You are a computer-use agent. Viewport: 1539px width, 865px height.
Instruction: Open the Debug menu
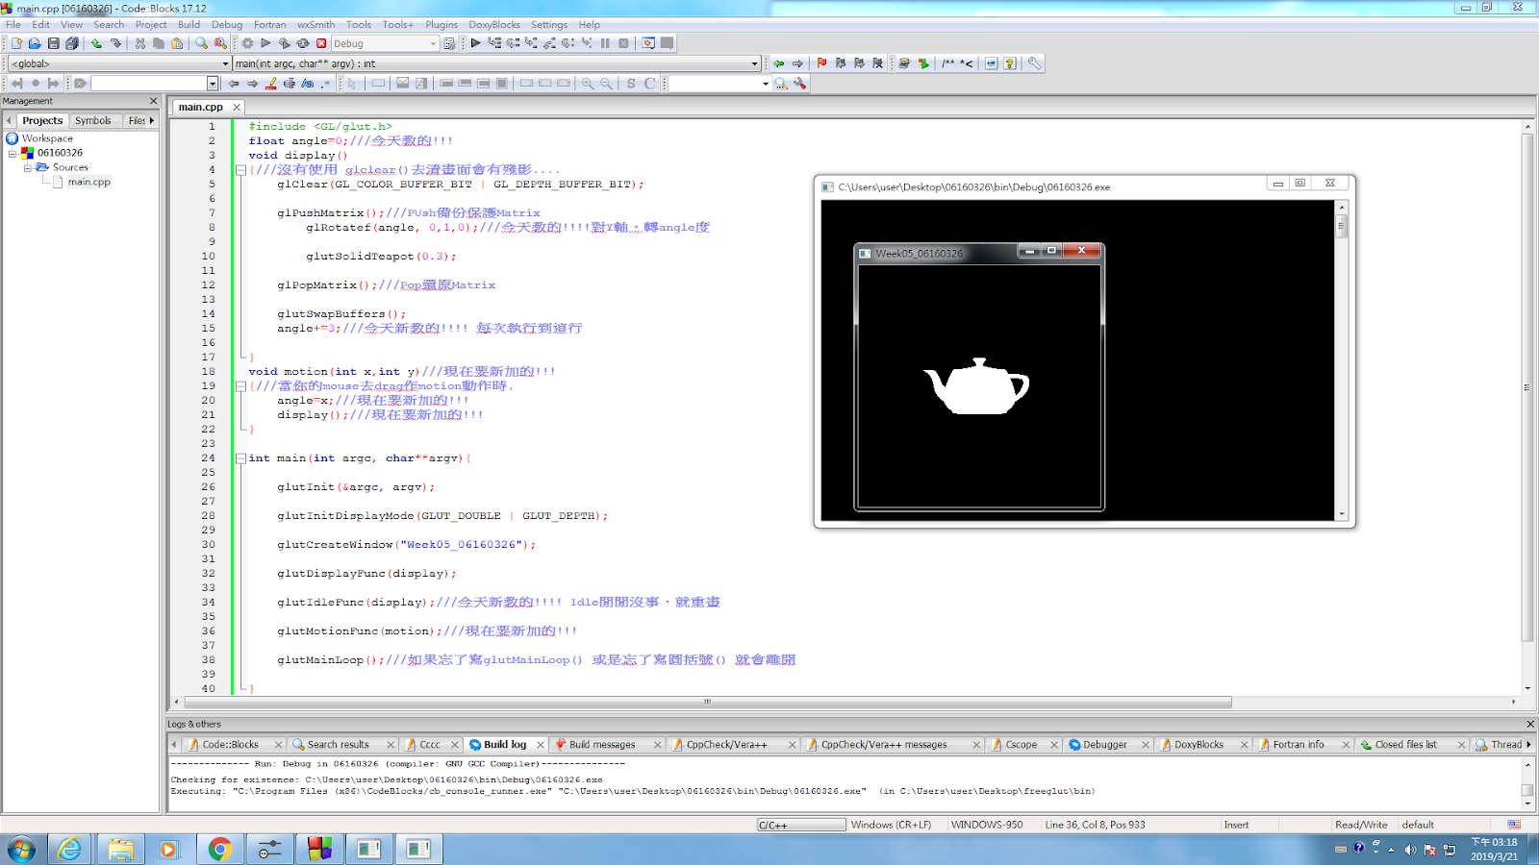[227, 25]
